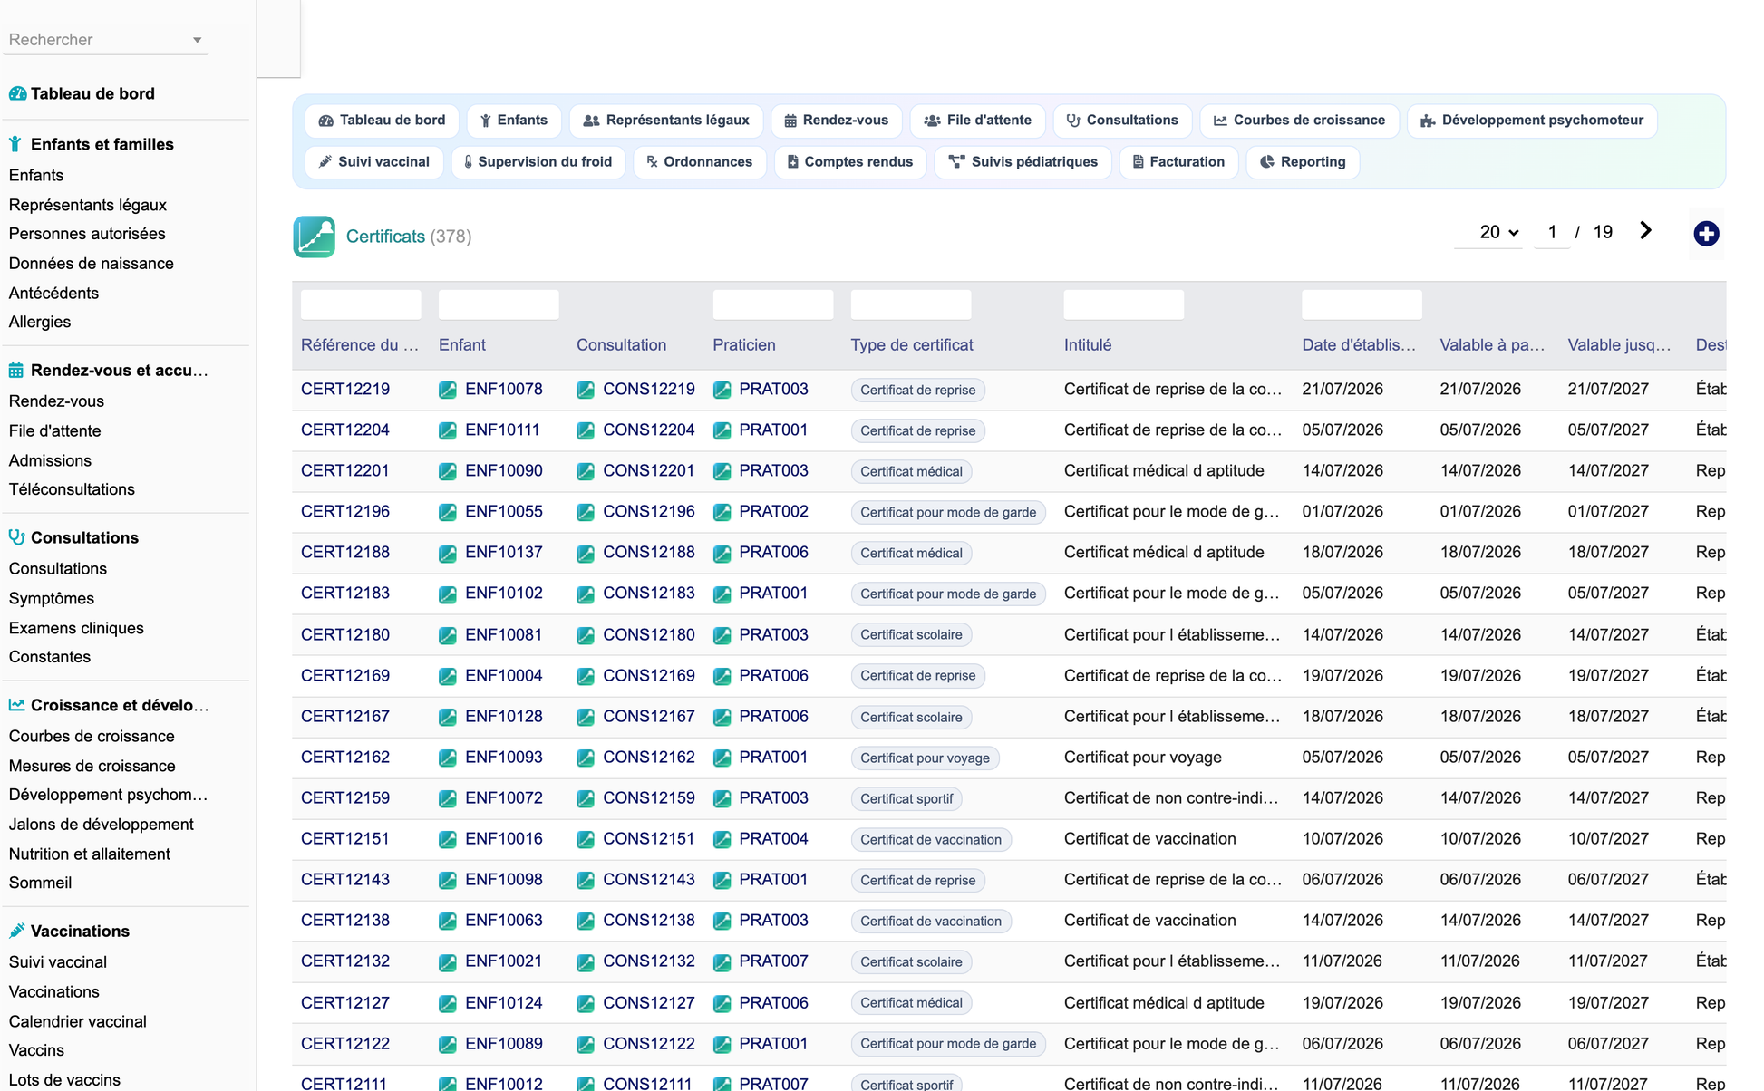Image resolution: width=1764 pixels, height=1091 pixels.
Task: Sort by the Praticien column header
Action: 744,345
